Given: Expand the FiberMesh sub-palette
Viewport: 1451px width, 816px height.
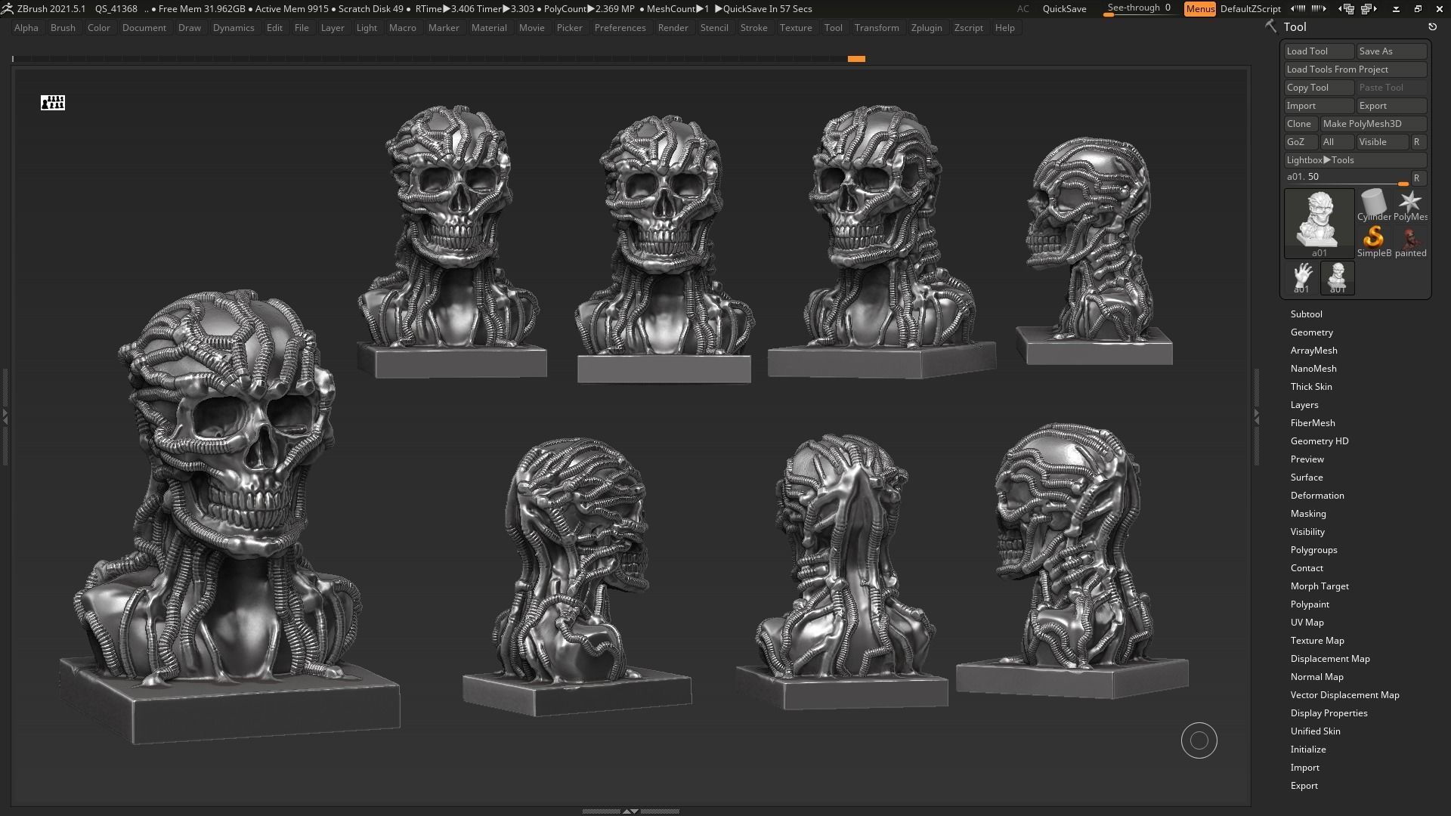Looking at the screenshot, I should click(1313, 423).
